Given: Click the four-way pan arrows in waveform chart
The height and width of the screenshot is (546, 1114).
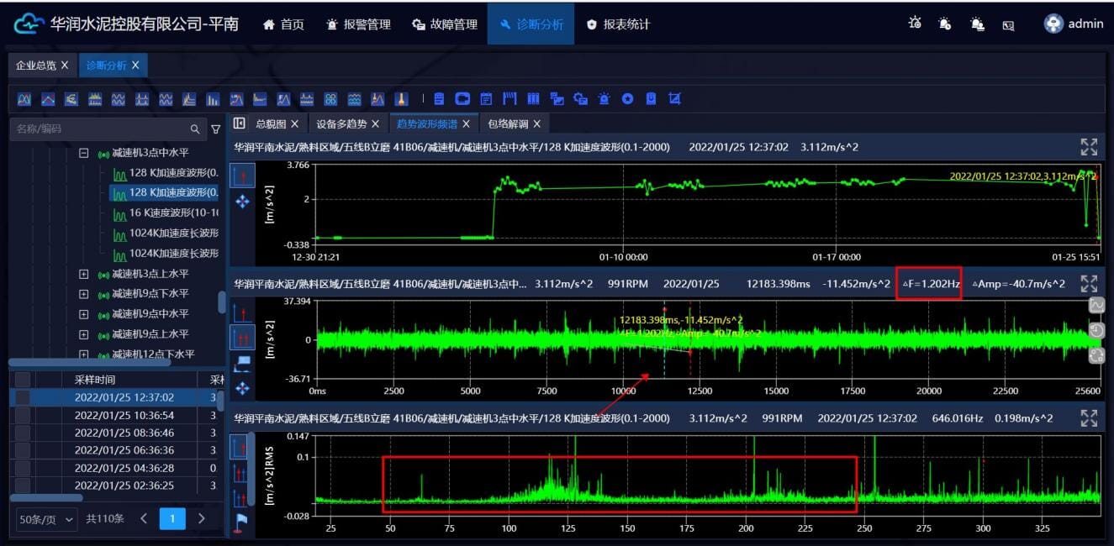Looking at the screenshot, I should click(243, 387).
